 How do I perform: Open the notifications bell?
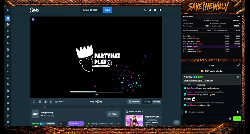click(x=155, y=10)
